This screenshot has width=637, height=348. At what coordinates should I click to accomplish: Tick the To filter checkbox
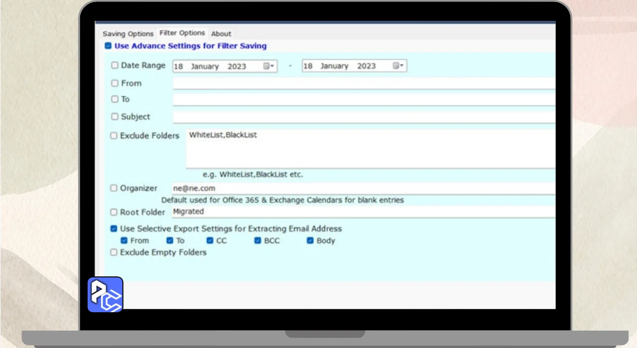115,99
